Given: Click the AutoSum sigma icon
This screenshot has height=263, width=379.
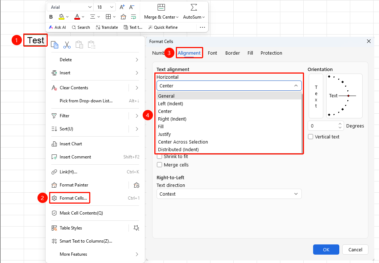Looking at the screenshot, I should click(194, 8).
